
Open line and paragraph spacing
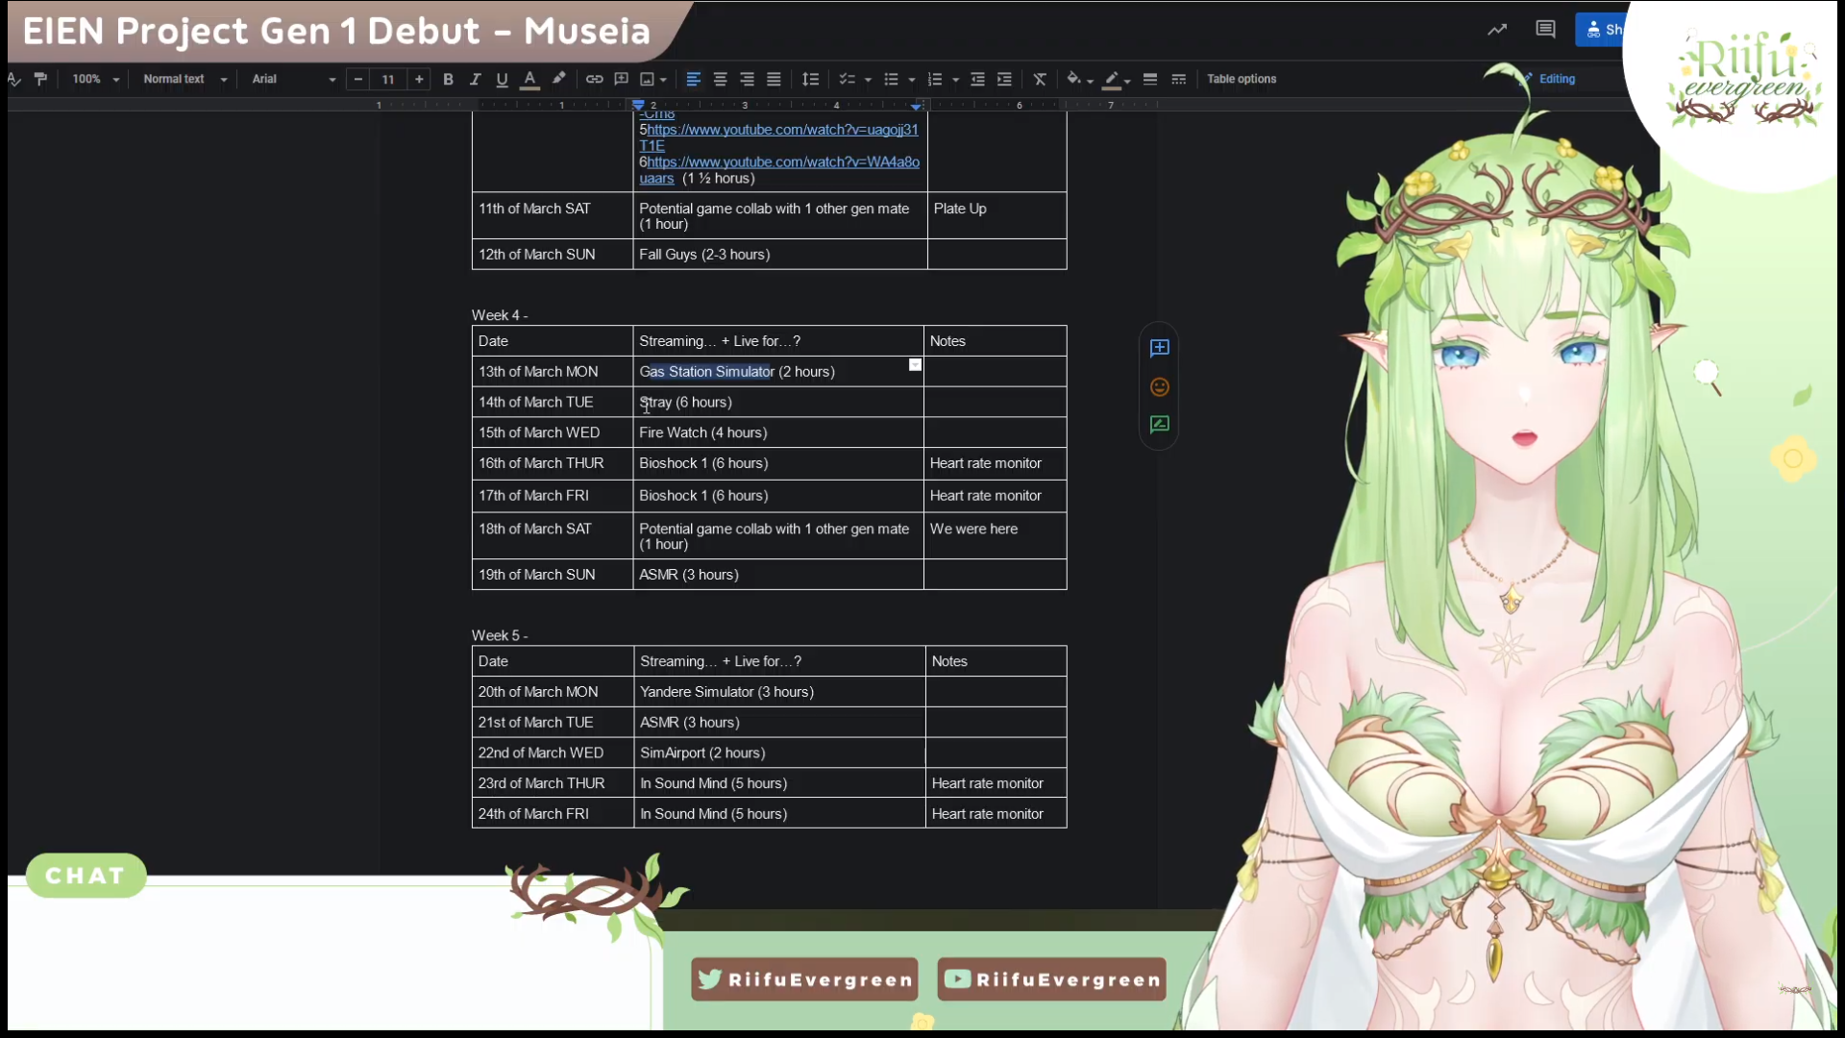(810, 79)
